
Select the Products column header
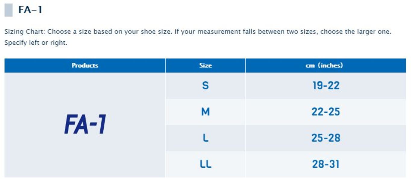click(85, 65)
